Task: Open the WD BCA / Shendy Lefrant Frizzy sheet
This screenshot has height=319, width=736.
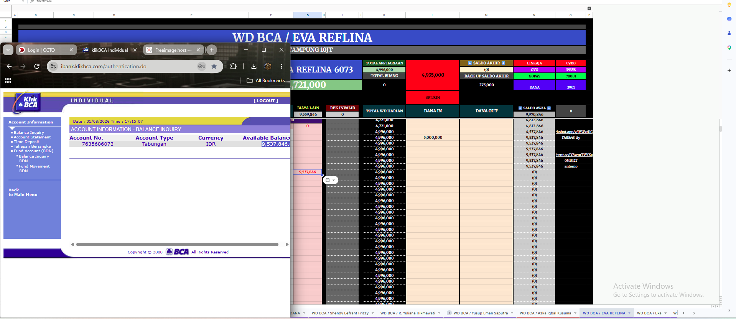Action: 340,313
